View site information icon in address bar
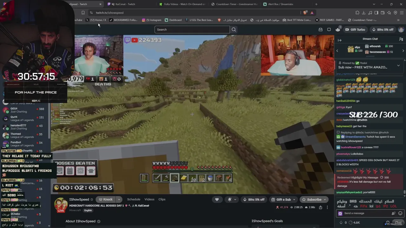The width and height of the screenshot is (406, 228). click(x=91, y=13)
